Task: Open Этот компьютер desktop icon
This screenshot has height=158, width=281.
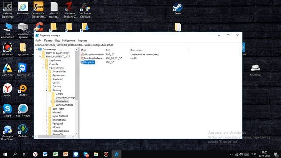Action: (x=7, y=30)
